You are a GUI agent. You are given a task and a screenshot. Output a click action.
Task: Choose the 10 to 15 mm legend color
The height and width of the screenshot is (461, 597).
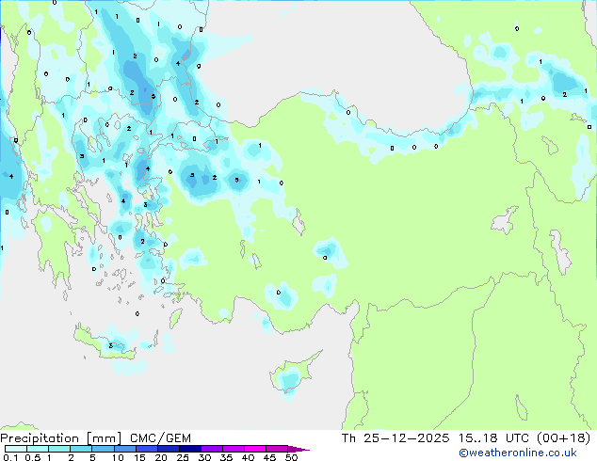124,449
